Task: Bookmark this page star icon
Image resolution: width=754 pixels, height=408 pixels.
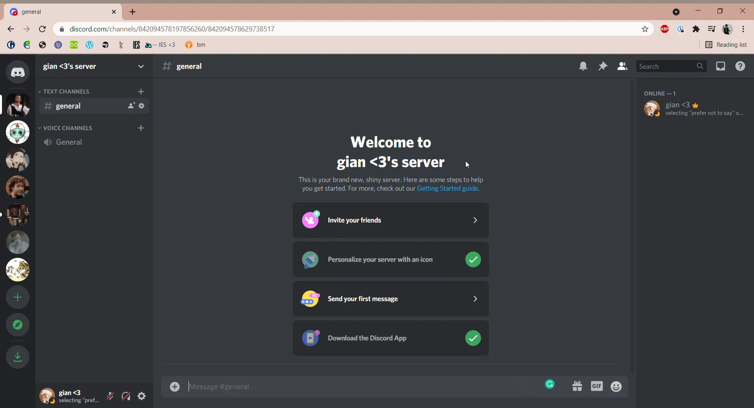Action: coord(645,29)
